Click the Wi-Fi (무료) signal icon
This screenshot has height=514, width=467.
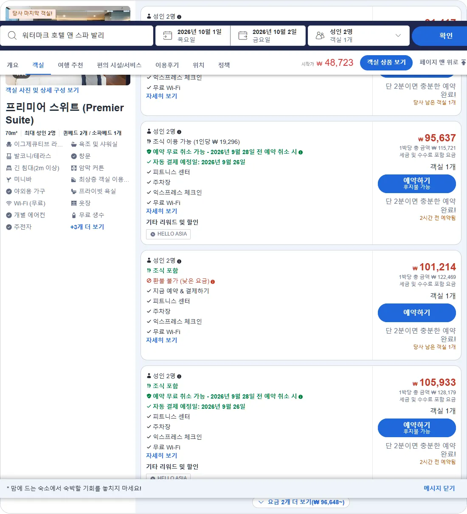[x=9, y=203]
